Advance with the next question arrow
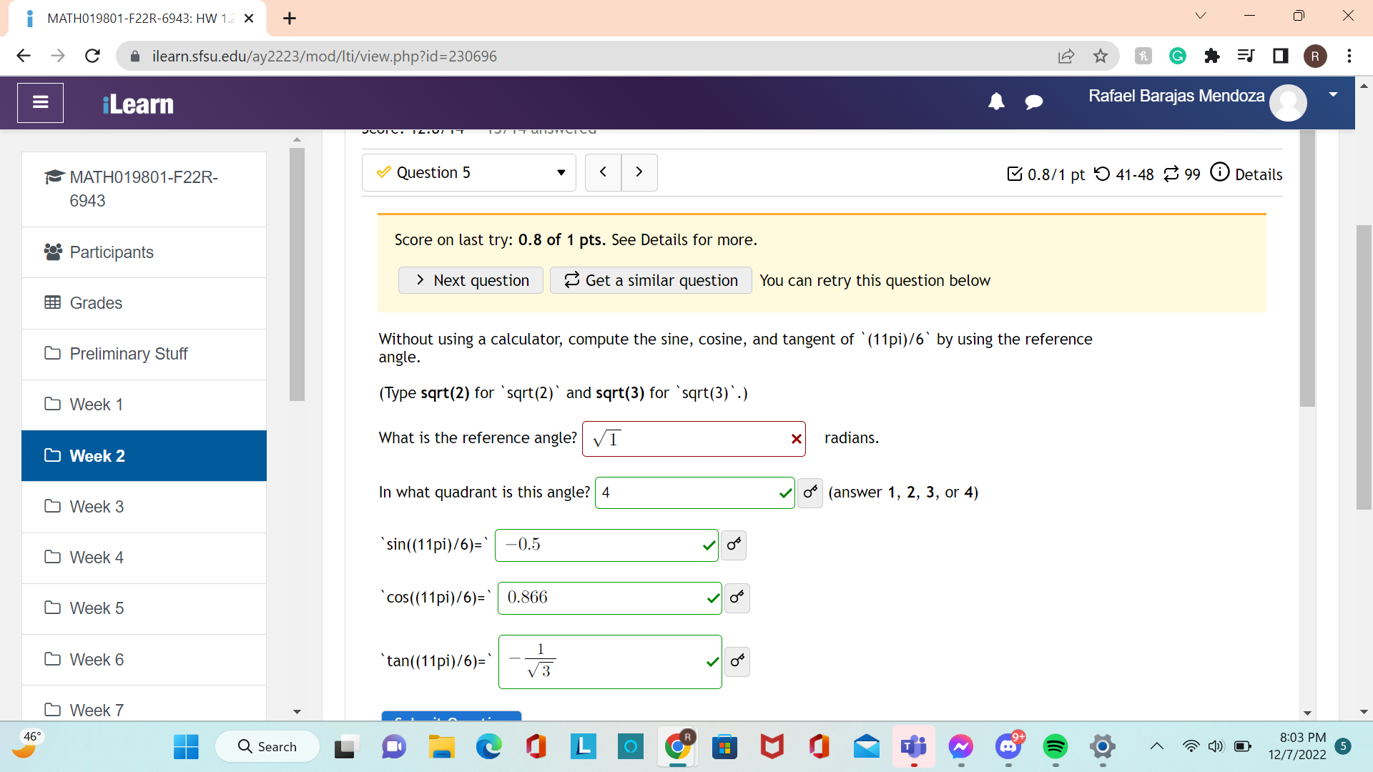This screenshot has width=1373, height=772. coord(639,172)
